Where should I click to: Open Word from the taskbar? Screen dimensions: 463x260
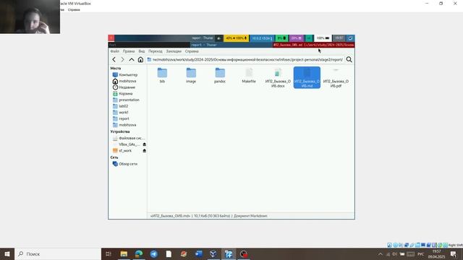click(199, 253)
